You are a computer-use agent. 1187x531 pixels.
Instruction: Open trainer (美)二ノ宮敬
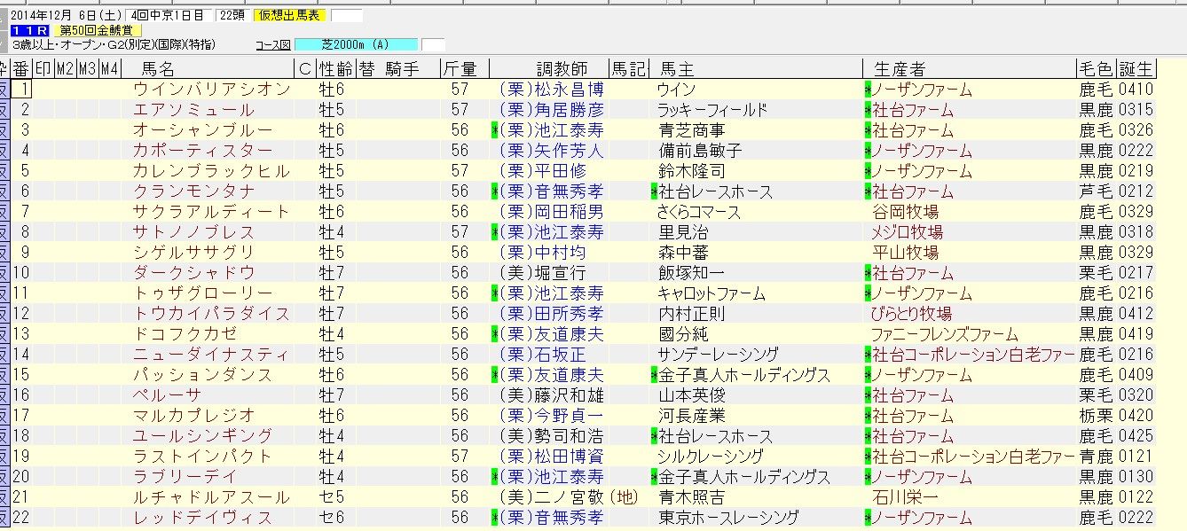(x=551, y=497)
